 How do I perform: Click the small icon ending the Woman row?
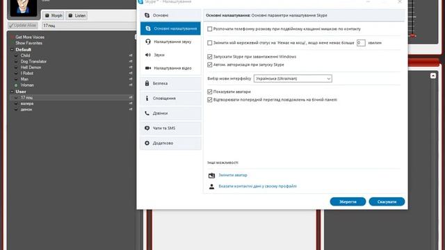click(131, 85)
